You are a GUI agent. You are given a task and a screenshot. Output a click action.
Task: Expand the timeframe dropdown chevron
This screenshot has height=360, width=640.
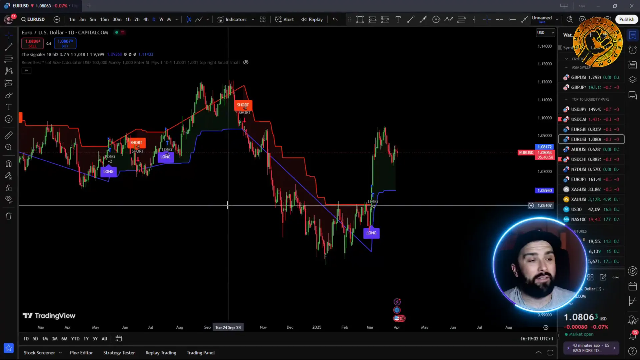click(x=177, y=19)
